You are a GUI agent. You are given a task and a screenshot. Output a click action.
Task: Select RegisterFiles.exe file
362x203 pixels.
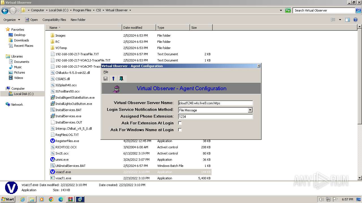[67, 141]
